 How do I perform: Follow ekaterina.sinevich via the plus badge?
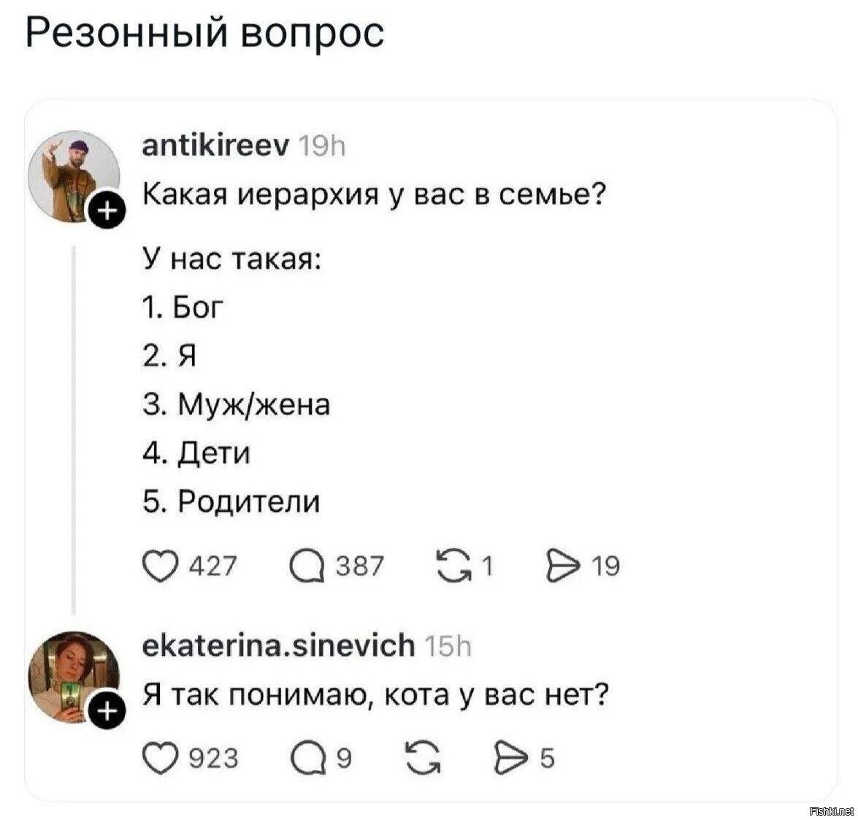(x=107, y=708)
